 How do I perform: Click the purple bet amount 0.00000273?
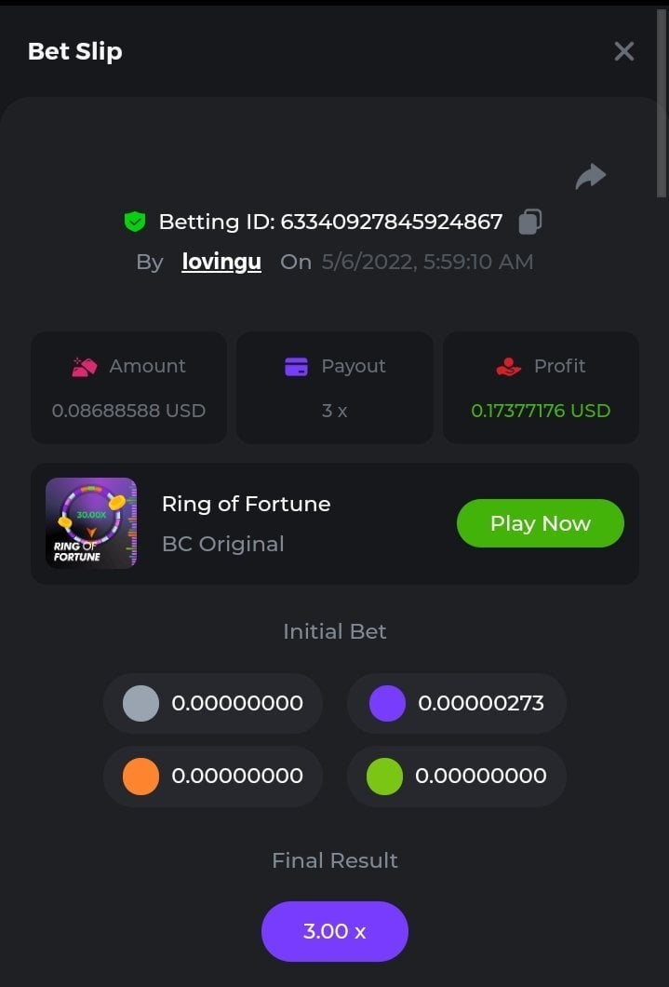(481, 703)
